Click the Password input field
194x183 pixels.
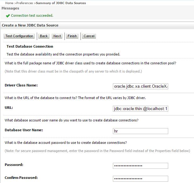click(x=141, y=166)
